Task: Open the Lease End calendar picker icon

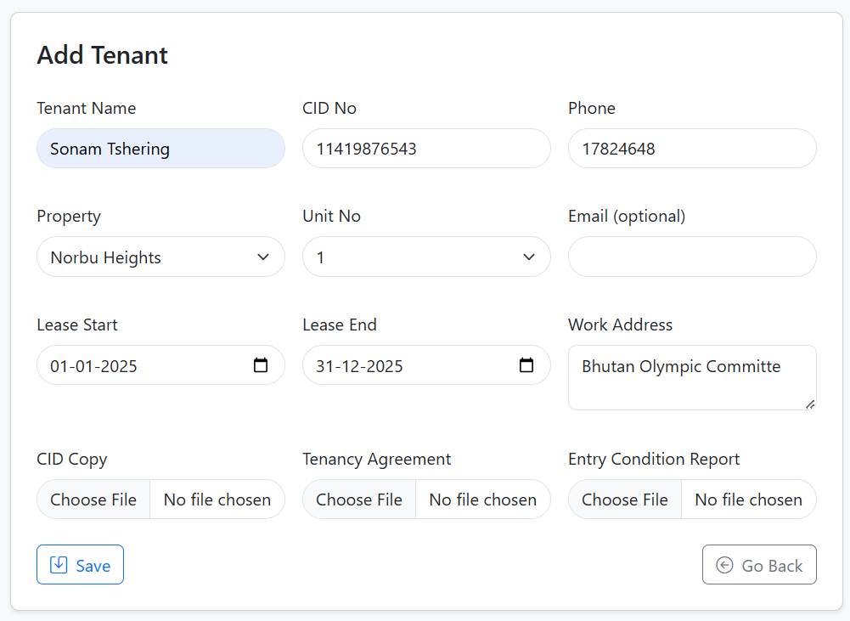Action: click(x=526, y=365)
